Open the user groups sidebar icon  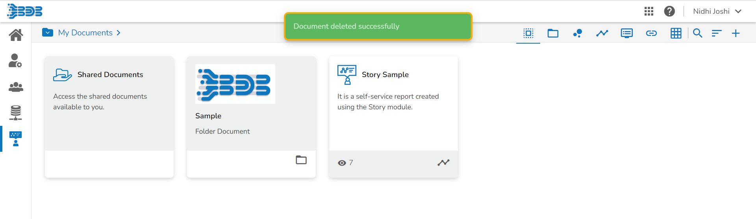[16, 86]
